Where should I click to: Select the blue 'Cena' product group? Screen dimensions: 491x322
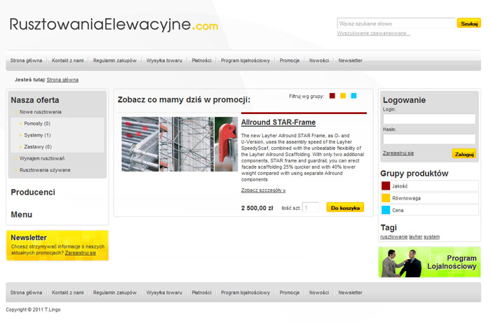[x=429, y=210]
